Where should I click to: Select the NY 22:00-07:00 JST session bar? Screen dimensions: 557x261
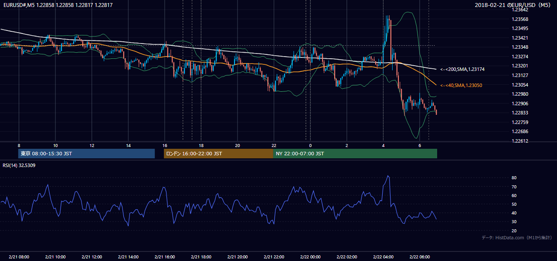click(355, 154)
